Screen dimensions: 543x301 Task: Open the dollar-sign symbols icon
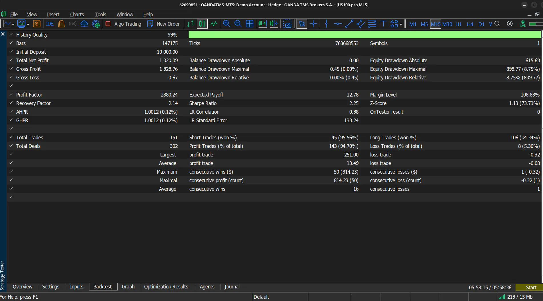37,24
